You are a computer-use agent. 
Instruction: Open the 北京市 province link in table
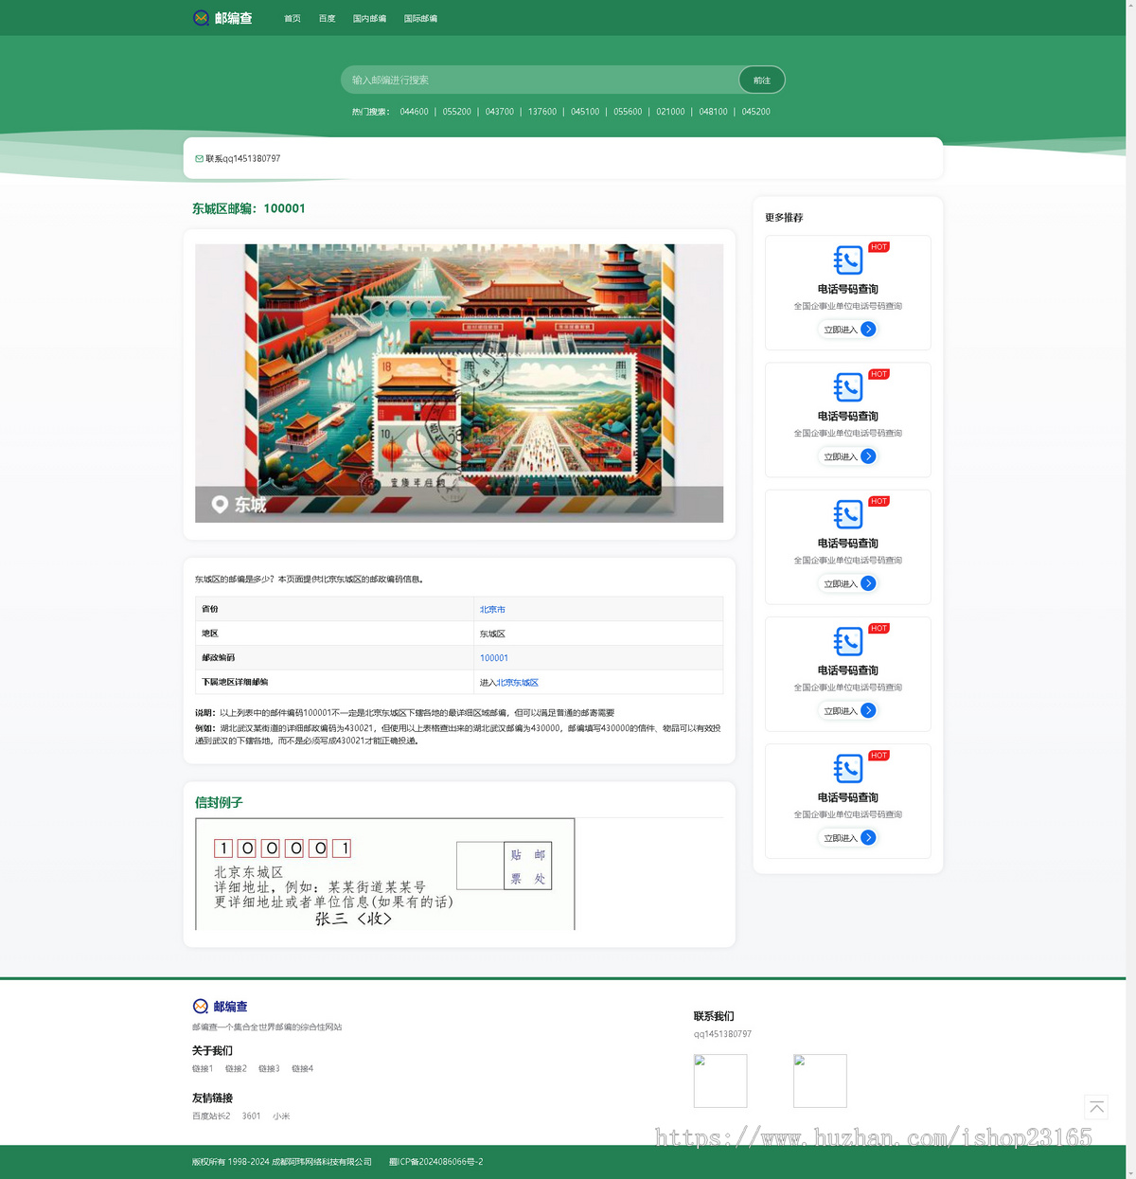tap(492, 610)
